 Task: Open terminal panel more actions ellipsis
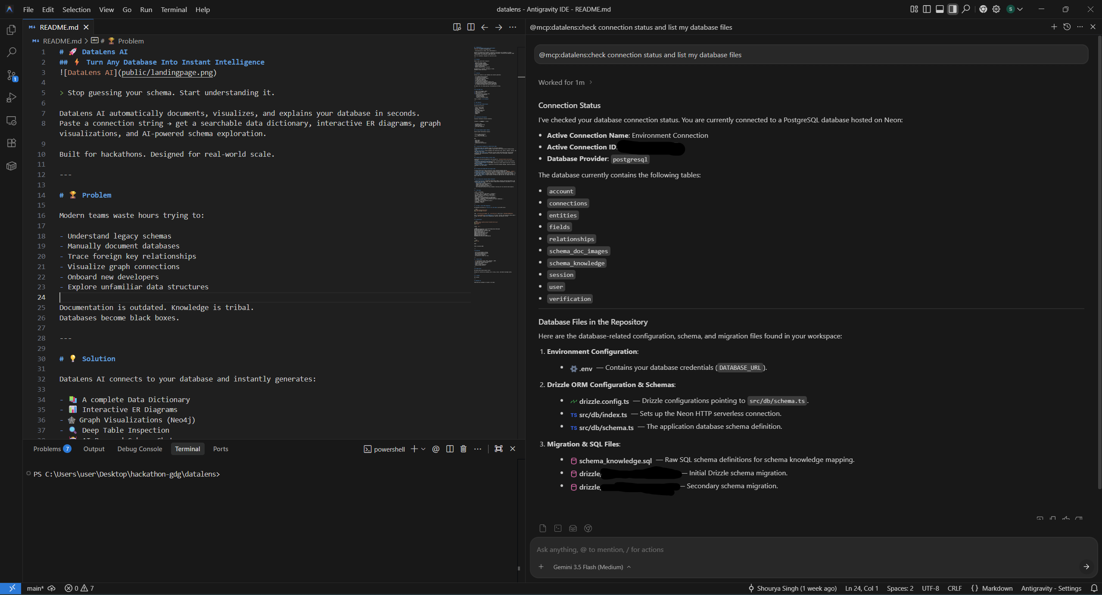click(x=478, y=449)
